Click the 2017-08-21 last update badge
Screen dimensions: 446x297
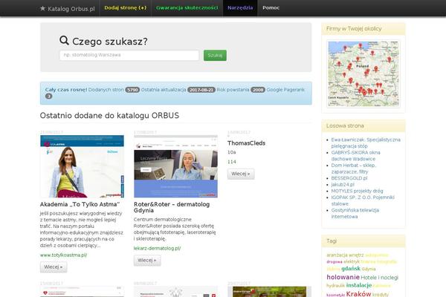coord(201,90)
